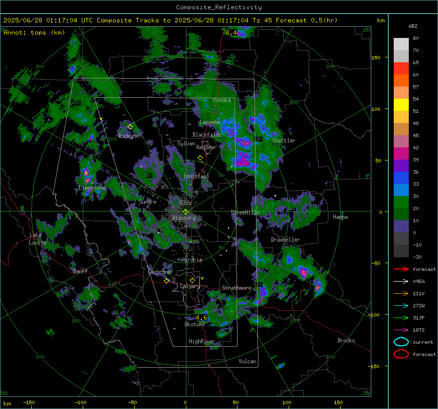Select the blue swatch between 36 and 33 dBZ

401,178
